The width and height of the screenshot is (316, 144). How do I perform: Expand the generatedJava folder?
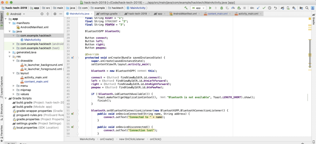[x=10, y=52]
